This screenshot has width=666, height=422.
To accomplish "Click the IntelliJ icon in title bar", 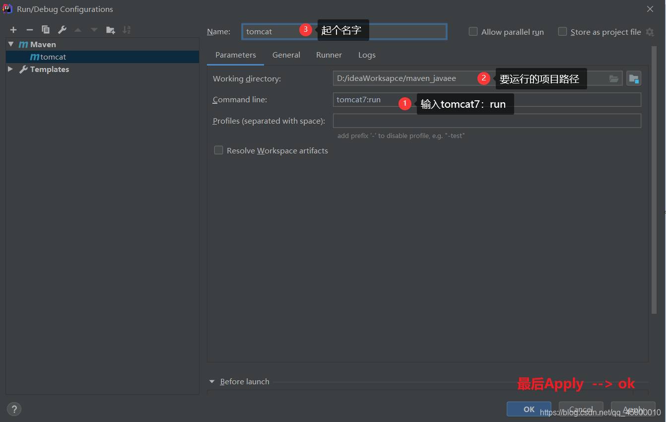I will 7,8.
